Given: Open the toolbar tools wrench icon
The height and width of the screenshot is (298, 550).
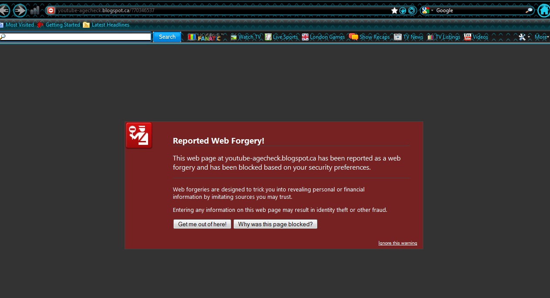Looking at the screenshot, I should point(522,37).
